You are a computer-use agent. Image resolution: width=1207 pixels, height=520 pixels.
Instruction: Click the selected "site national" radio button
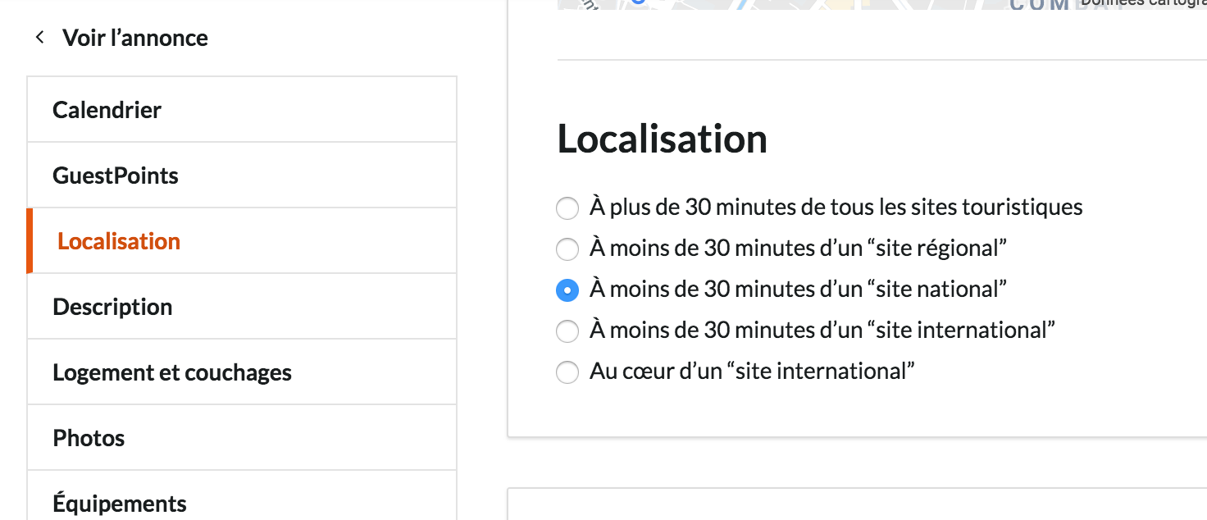click(x=567, y=290)
